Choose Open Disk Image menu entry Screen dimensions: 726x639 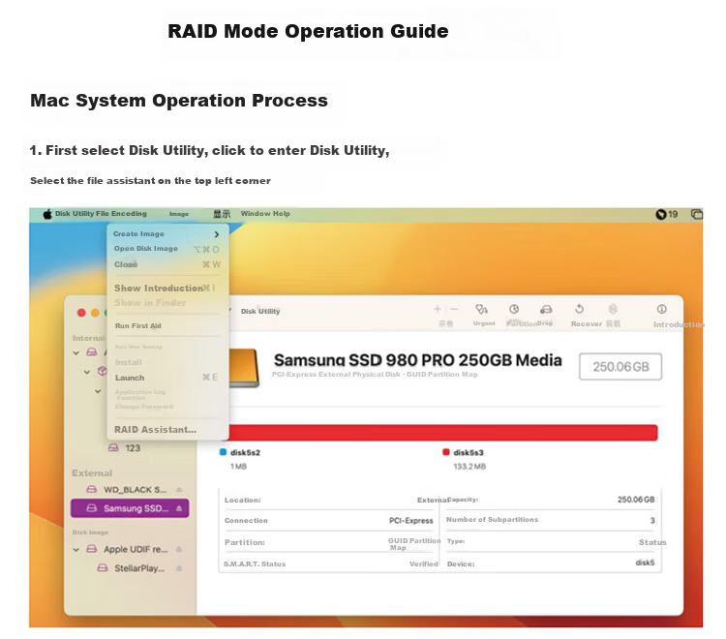[146, 249]
